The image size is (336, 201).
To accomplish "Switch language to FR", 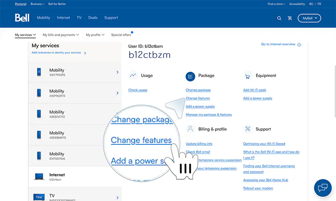I will point(319,4).
